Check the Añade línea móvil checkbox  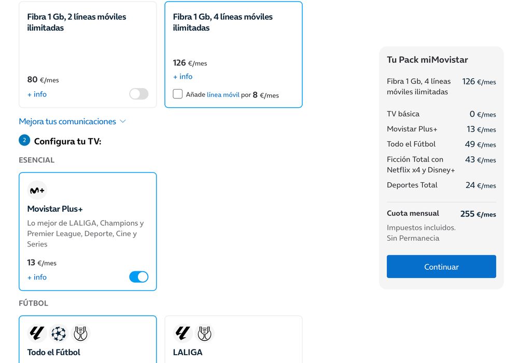[178, 94]
